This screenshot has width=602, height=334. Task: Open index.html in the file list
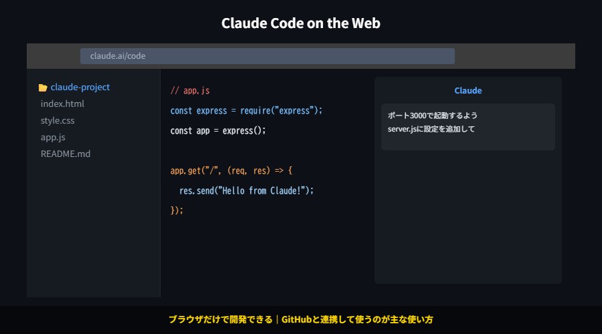coord(62,104)
